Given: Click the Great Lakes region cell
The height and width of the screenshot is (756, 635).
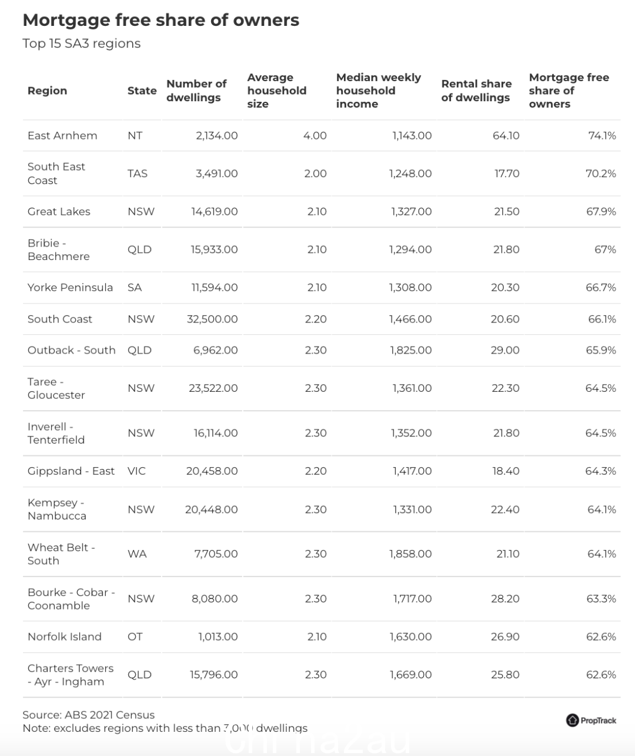Looking at the screenshot, I should tap(59, 211).
